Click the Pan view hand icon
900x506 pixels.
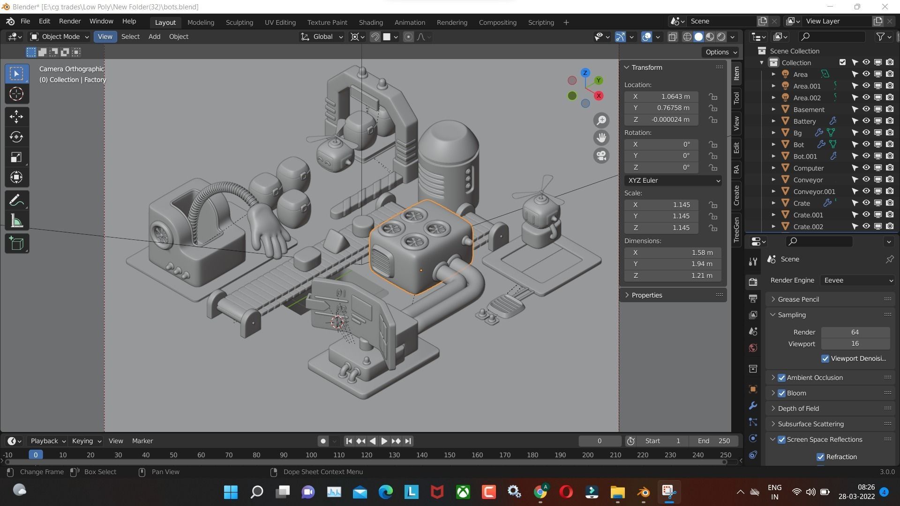coord(601,138)
